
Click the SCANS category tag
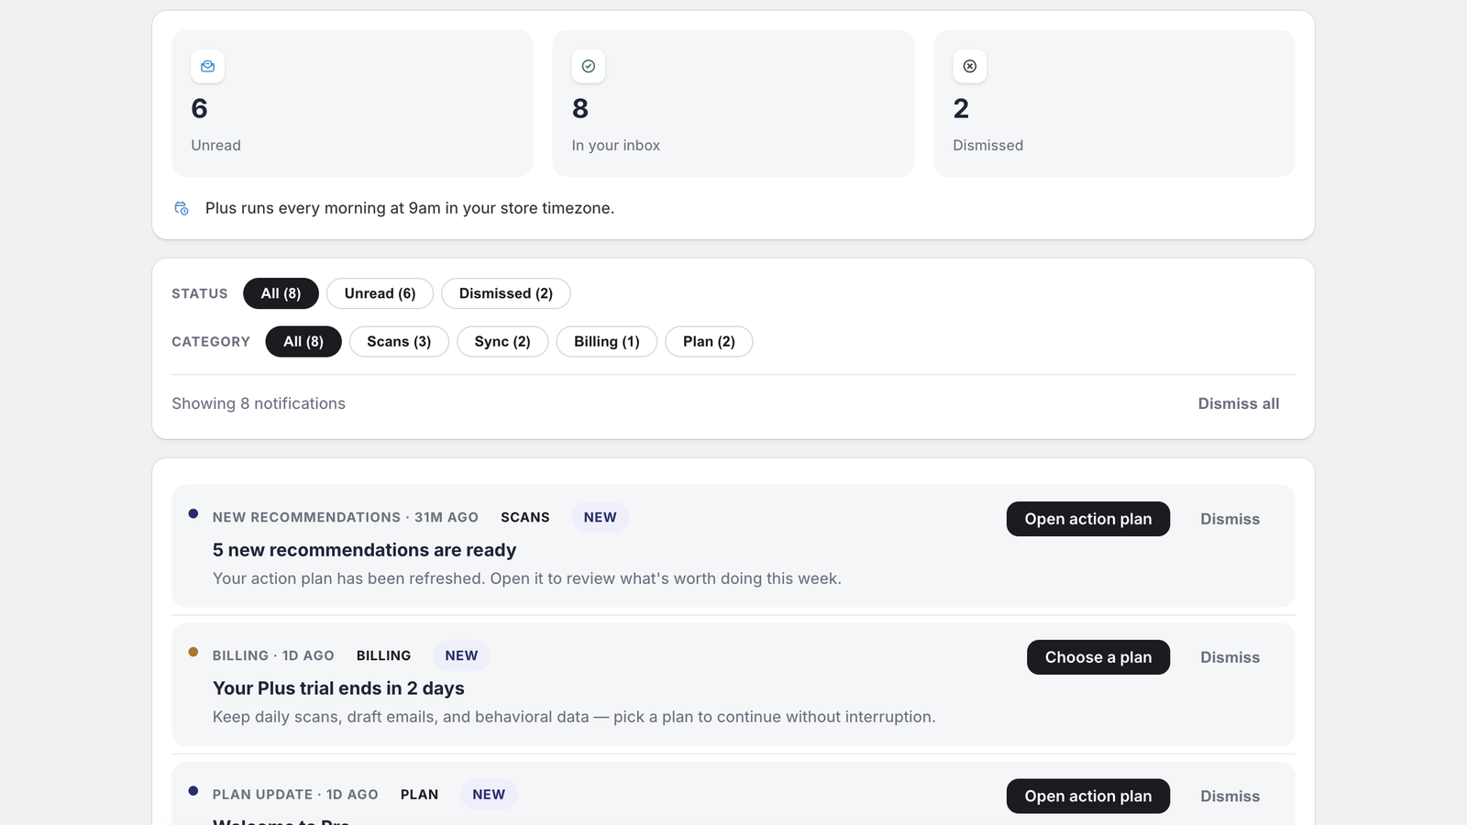click(525, 517)
